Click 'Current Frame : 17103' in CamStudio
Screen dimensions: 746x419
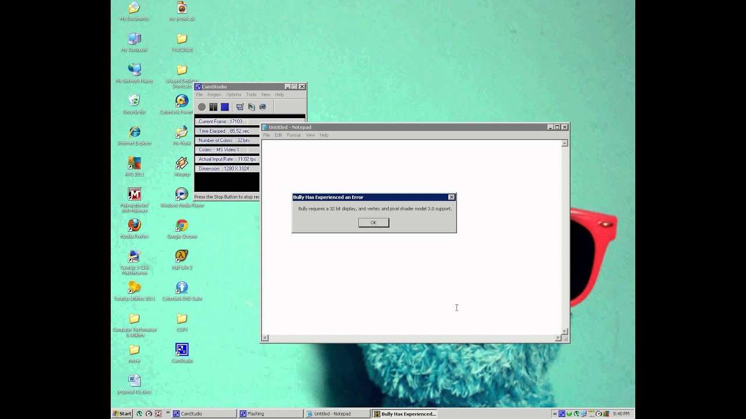click(x=220, y=122)
